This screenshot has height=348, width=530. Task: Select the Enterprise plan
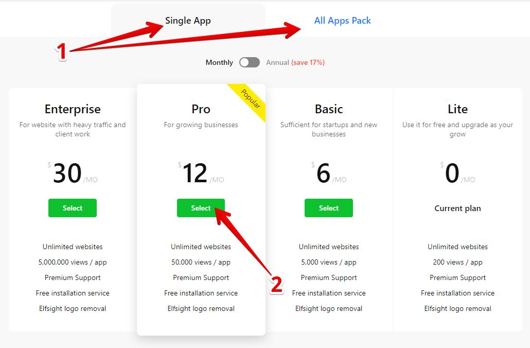coord(72,208)
